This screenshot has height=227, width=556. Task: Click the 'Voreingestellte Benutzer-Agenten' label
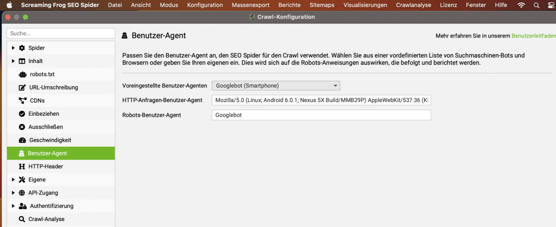pyautogui.click(x=165, y=86)
